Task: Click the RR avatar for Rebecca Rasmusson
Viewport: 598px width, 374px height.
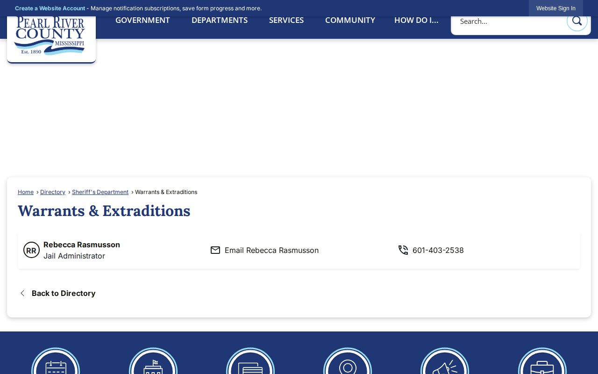Action: [31, 250]
